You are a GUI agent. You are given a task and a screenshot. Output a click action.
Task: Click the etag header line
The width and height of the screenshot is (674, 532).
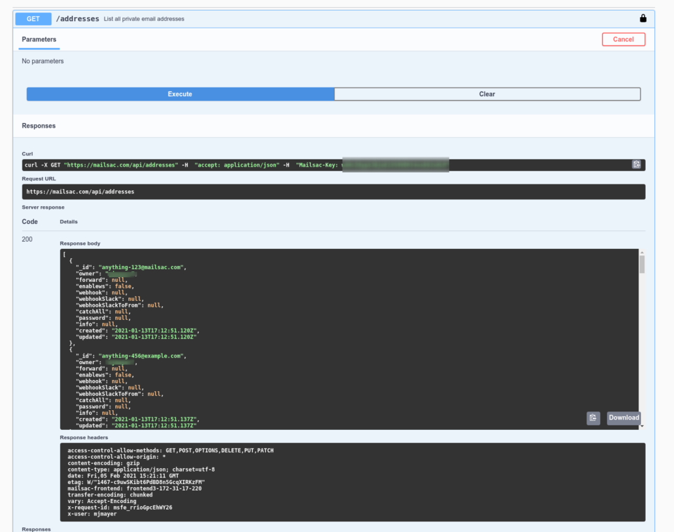[x=136, y=482]
